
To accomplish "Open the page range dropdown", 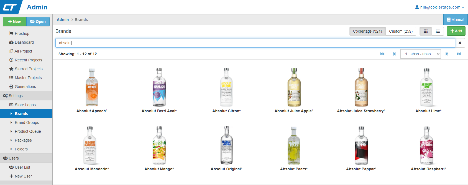I will [x=420, y=54].
